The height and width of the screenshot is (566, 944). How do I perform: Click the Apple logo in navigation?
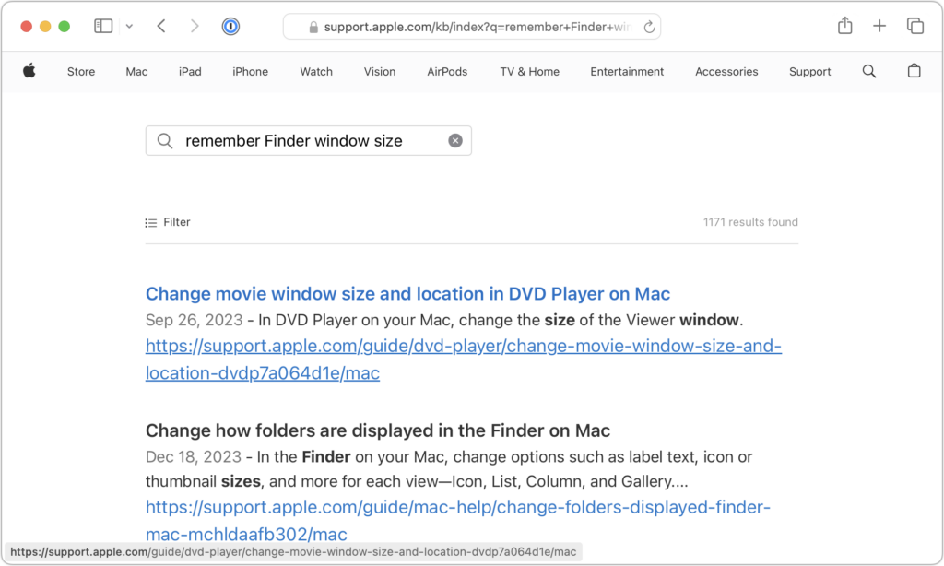click(29, 71)
